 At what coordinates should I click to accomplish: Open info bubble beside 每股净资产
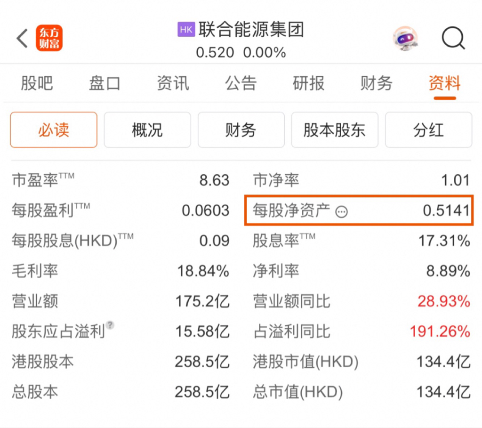342,212
